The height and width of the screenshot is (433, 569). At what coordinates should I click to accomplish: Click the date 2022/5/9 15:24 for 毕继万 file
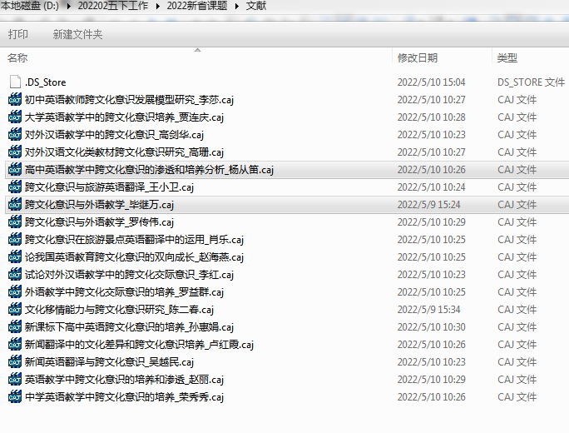click(428, 205)
